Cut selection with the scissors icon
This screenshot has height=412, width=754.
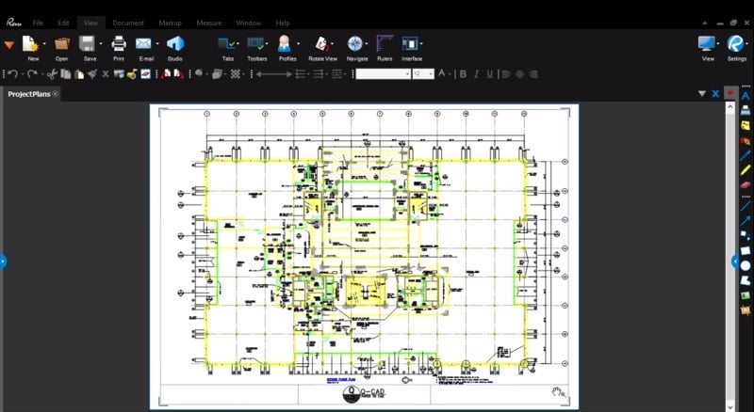[53, 74]
